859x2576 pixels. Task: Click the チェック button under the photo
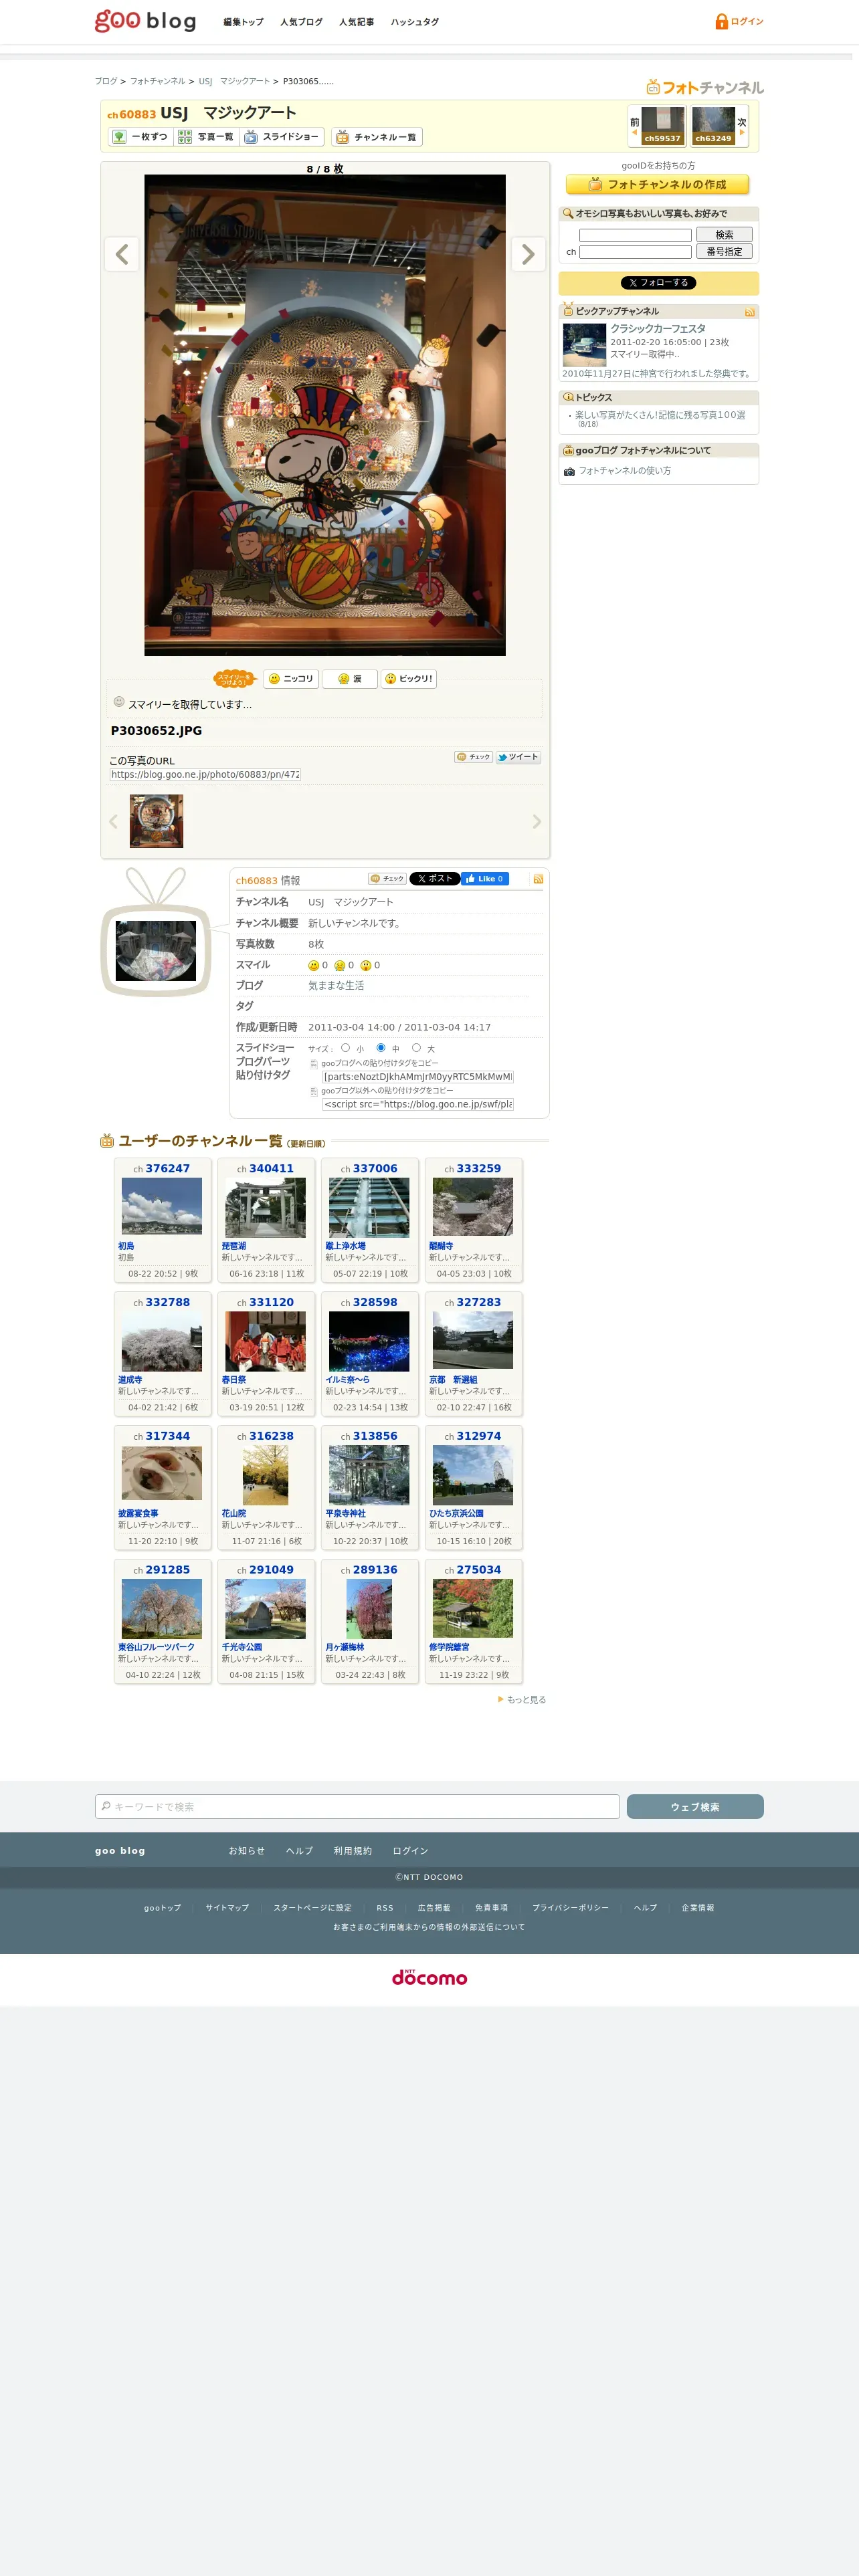[473, 757]
